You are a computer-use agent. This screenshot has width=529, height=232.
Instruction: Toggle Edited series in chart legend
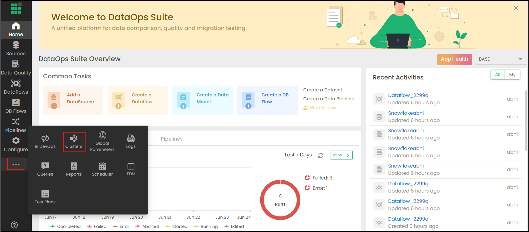[234, 226]
